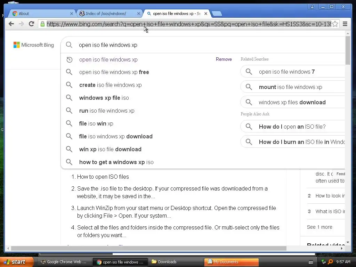
Task: Click magnifier icon beside 'mount iso file windows xp'
Action: pos(249,87)
